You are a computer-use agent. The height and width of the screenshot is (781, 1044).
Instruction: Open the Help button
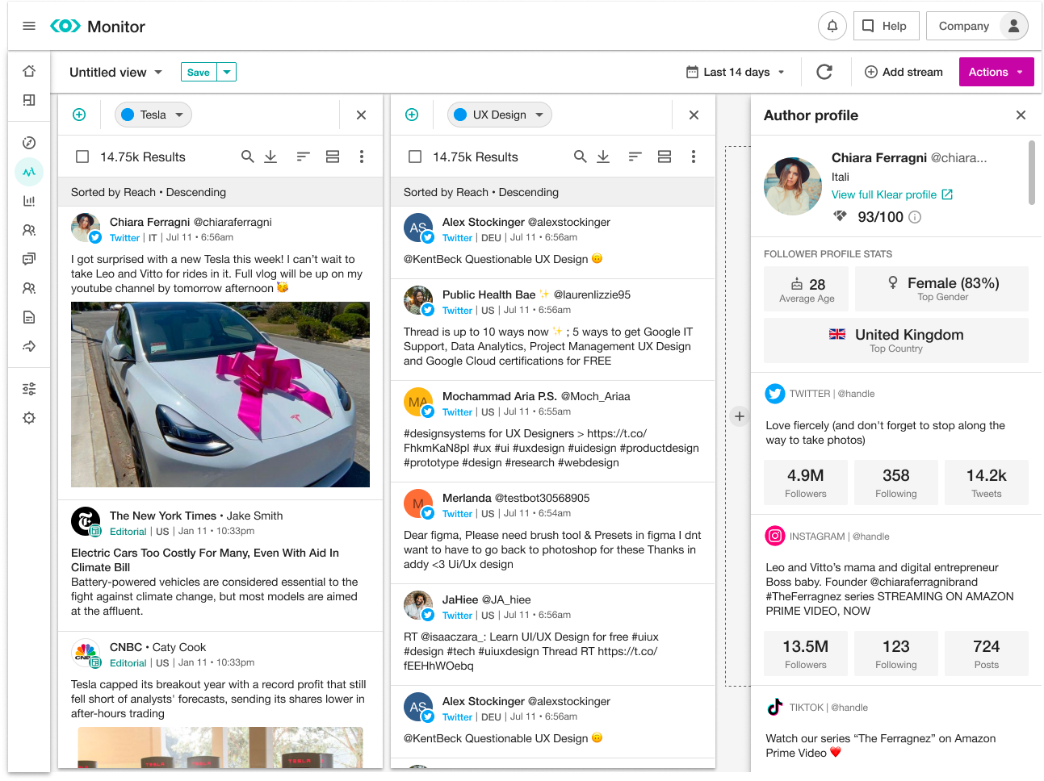tap(886, 26)
